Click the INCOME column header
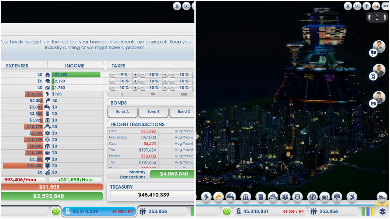 [x=75, y=66]
